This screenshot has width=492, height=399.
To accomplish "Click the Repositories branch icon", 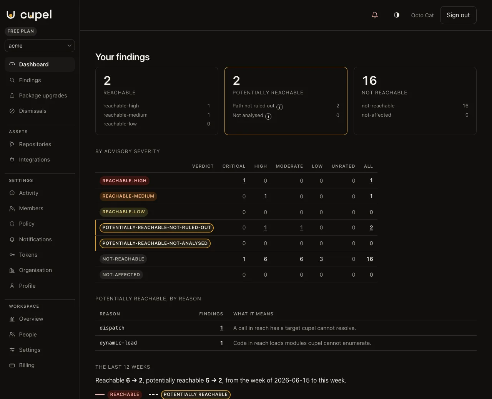I will (12, 144).
